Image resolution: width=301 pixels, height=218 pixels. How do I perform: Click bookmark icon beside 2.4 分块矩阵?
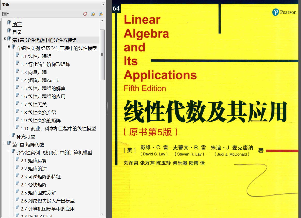pos(17,183)
